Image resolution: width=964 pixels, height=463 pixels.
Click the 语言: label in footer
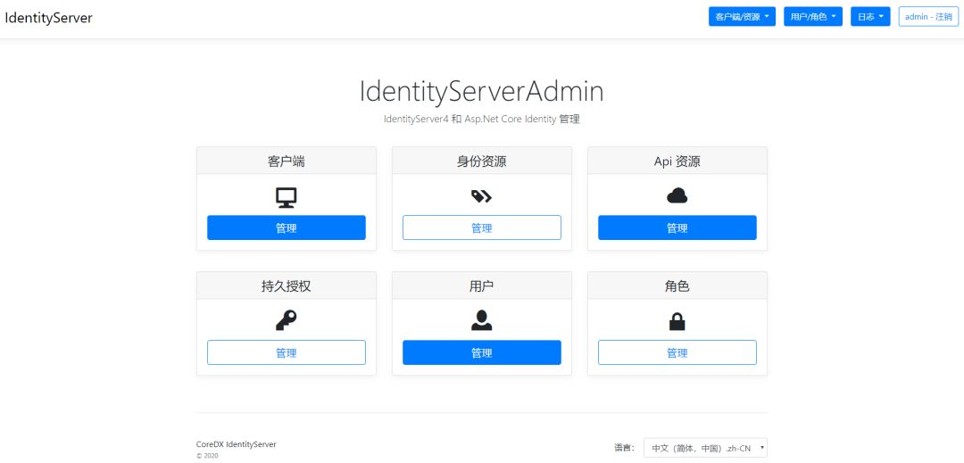pos(624,448)
